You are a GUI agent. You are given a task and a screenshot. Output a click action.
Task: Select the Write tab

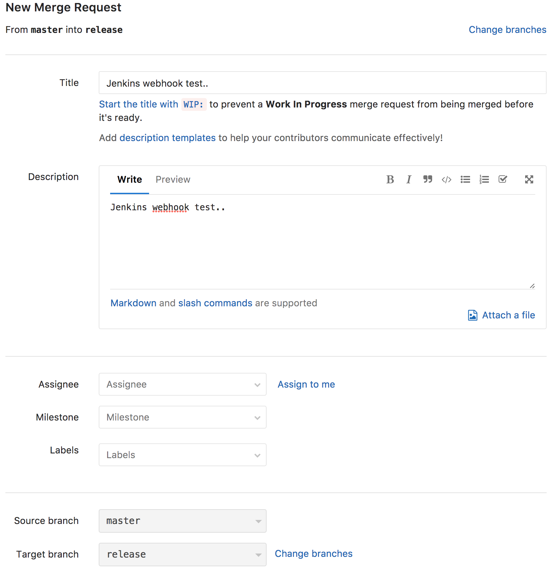click(x=130, y=179)
